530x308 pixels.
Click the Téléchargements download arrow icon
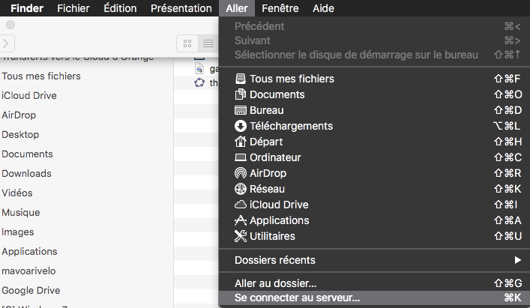pos(240,126)
